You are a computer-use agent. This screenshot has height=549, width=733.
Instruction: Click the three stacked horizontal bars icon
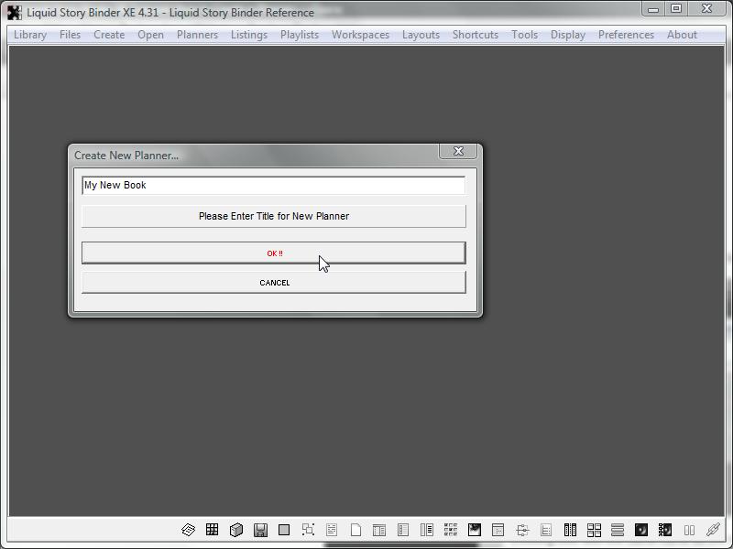point(618,530)
